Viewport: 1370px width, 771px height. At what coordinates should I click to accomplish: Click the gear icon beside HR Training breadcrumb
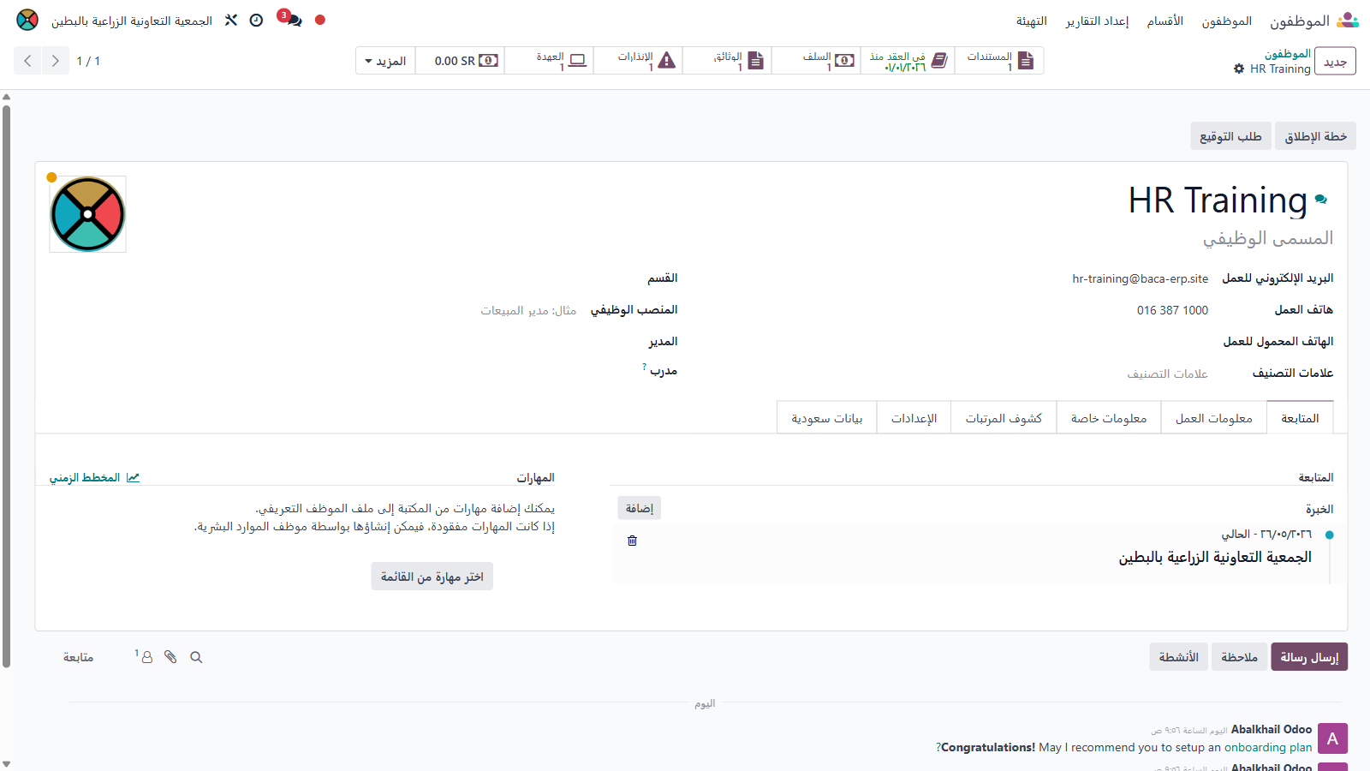(x=1239, y=69)
